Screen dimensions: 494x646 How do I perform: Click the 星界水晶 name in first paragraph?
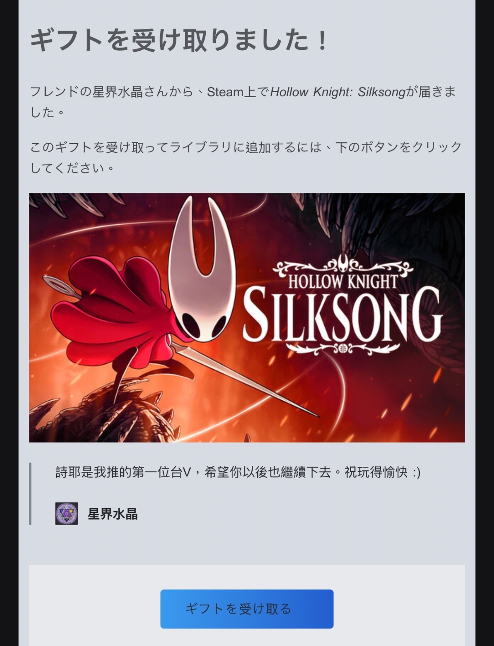click(x=118, y=92)
